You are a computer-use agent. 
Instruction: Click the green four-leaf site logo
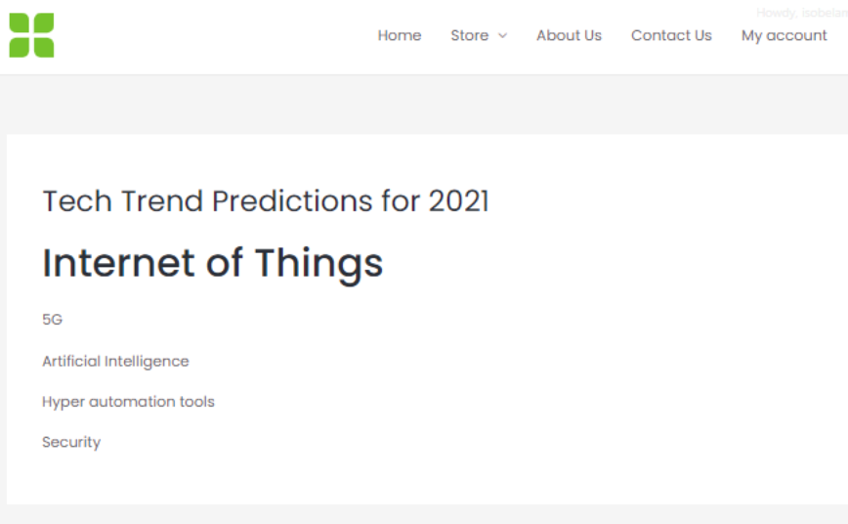31,35
